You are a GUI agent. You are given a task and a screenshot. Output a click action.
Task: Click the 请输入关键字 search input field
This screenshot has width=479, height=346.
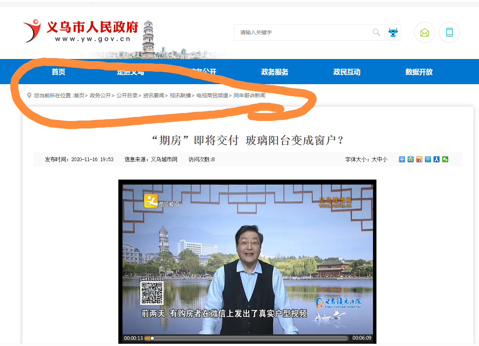click(301, 32)
